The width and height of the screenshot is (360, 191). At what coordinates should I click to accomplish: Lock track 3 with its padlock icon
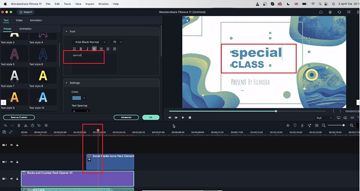click(x=17, y=145)
